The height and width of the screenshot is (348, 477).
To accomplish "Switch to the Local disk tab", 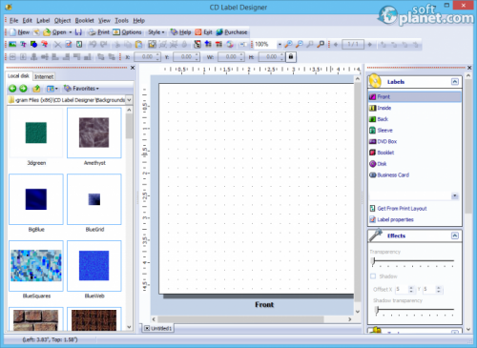I will pos(18,76).
